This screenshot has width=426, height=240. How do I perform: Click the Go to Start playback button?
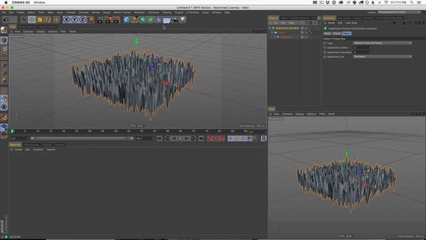click(x=159, y=139)
